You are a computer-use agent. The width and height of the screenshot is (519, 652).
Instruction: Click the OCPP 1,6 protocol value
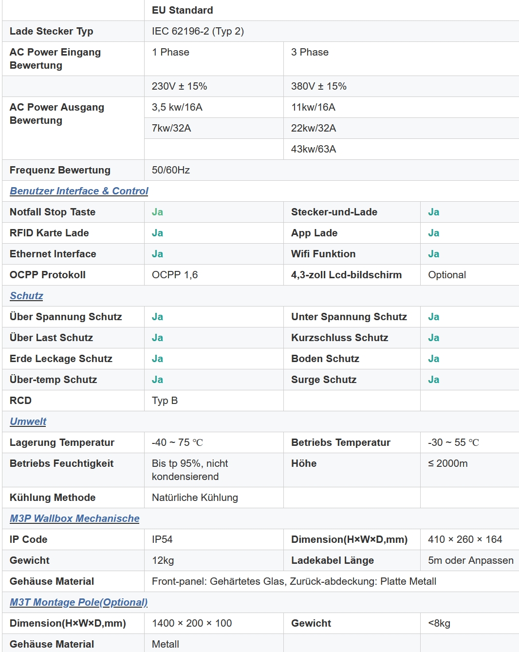(x=175, y=275)
